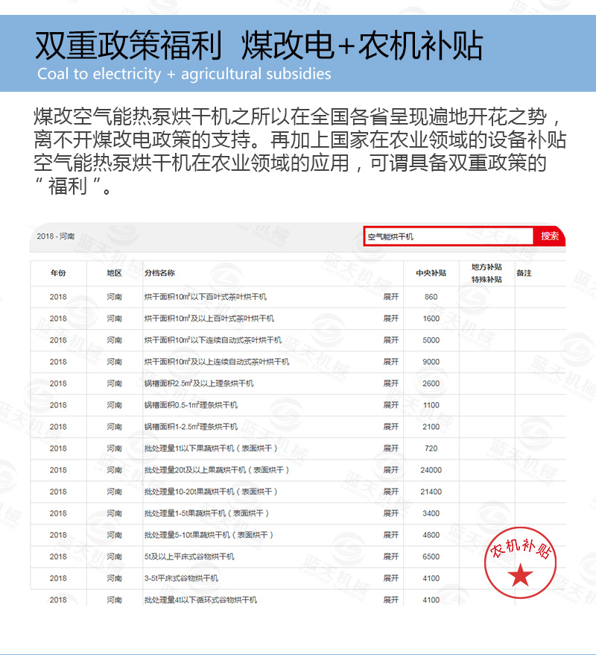Click the red 搜索 search button
This screenshot has height=655, width=596.
click(549, 235)
